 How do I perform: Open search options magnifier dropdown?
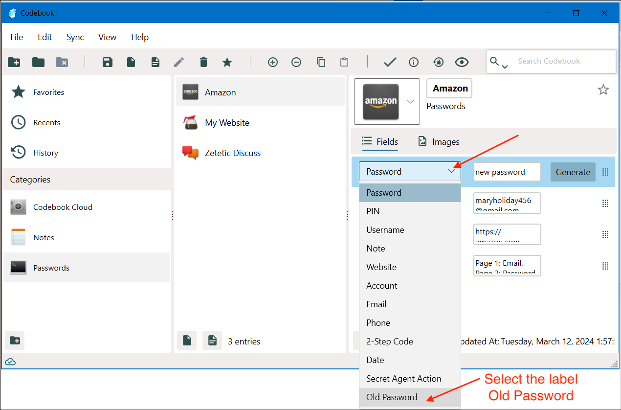[499, 62]
